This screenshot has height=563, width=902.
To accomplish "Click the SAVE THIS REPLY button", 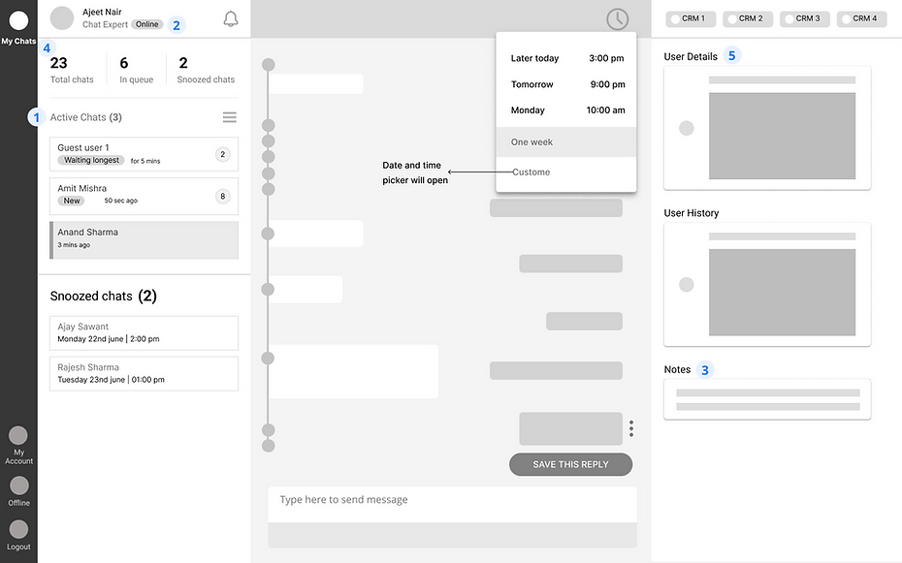I will tap(570, 464).
